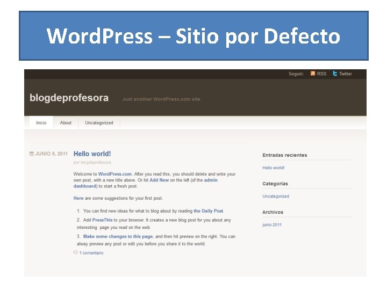Screen dimensions: 387x290
Task: Click the Just another WordPress.com site tagline
Action: coord(161,99)
